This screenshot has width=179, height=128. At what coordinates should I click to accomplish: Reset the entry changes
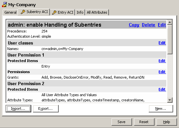[144, 122]
